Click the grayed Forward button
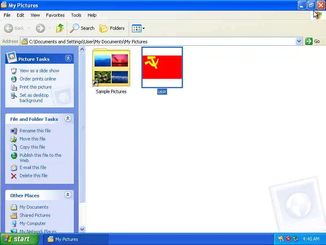The width and height of the screenshot is (326, 245). pyautogui.click(x=40, y=28)
